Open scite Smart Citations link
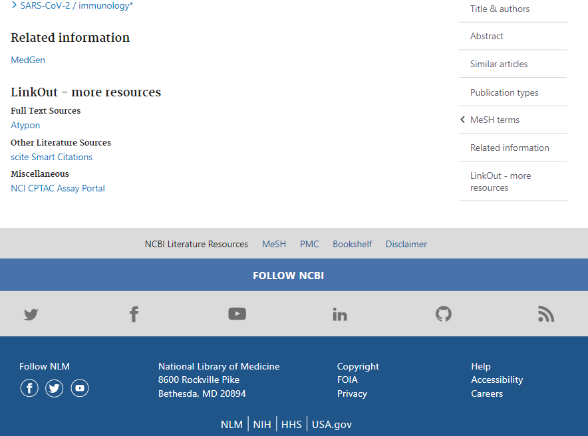Screen dimensions: 588x436 coord(51,157)
